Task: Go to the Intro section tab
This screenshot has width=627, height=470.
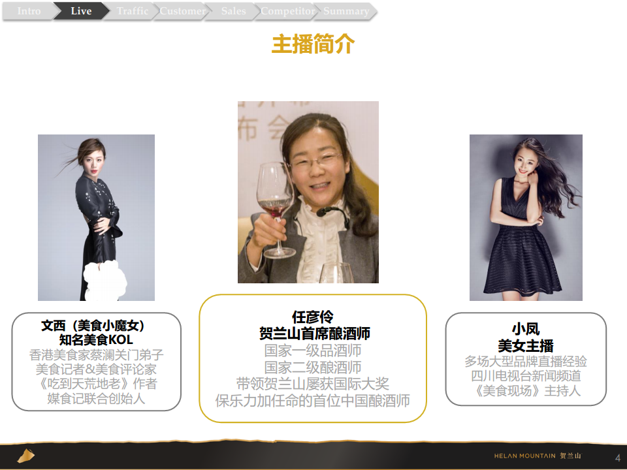Action: (x=29, y=11)
